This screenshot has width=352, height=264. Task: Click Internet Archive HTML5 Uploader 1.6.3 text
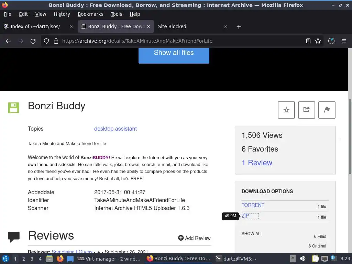pos(142,208)
